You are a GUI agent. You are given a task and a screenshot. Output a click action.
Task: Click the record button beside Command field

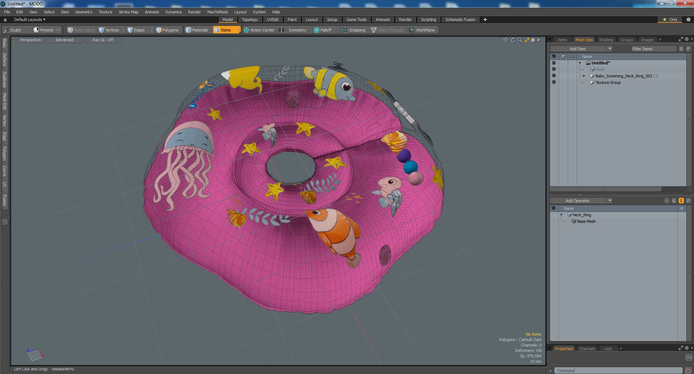pyautogui.click(x=689, y=370)
